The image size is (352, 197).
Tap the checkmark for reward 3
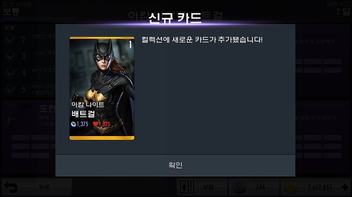(x=10, y=56)
